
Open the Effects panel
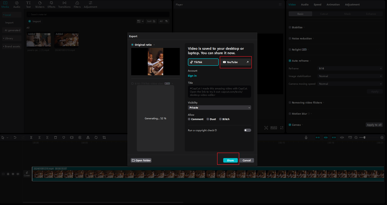click(x=51, y=5)
